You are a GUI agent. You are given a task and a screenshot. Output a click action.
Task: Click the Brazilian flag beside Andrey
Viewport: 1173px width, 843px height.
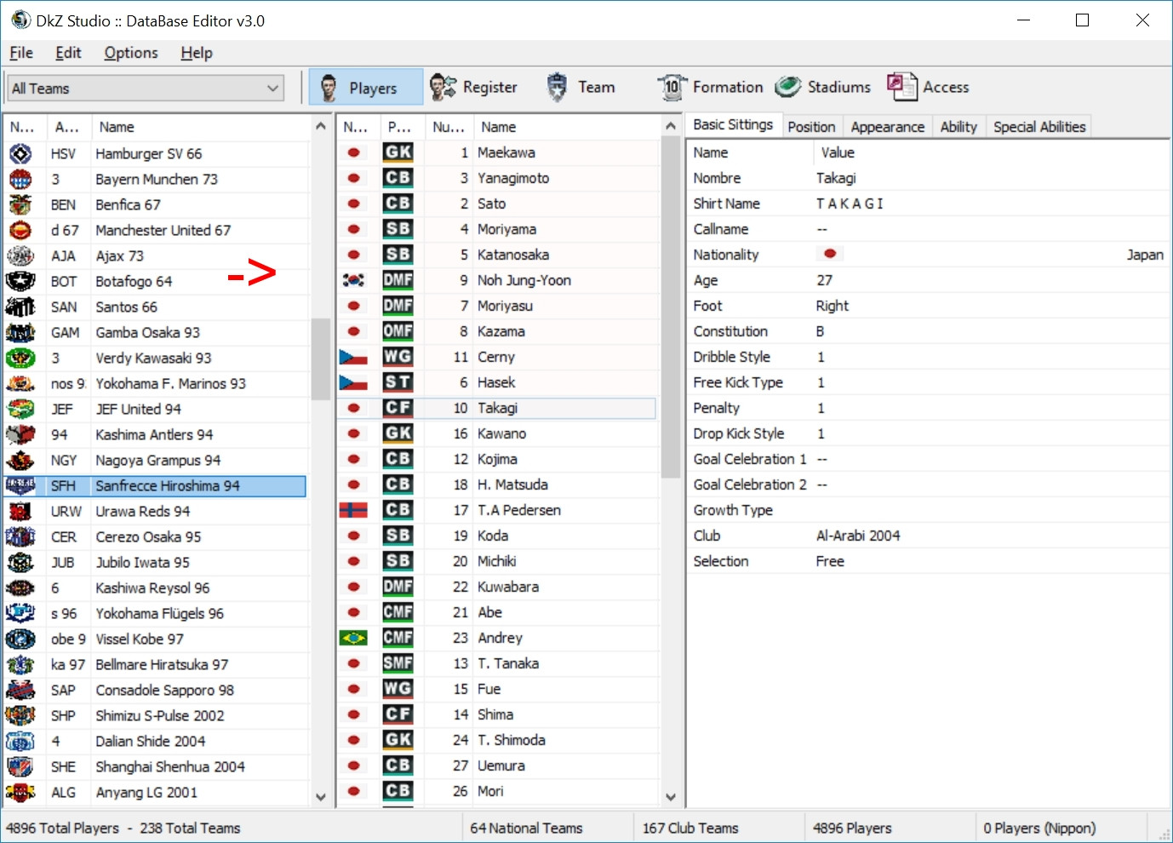coord(353,638)
